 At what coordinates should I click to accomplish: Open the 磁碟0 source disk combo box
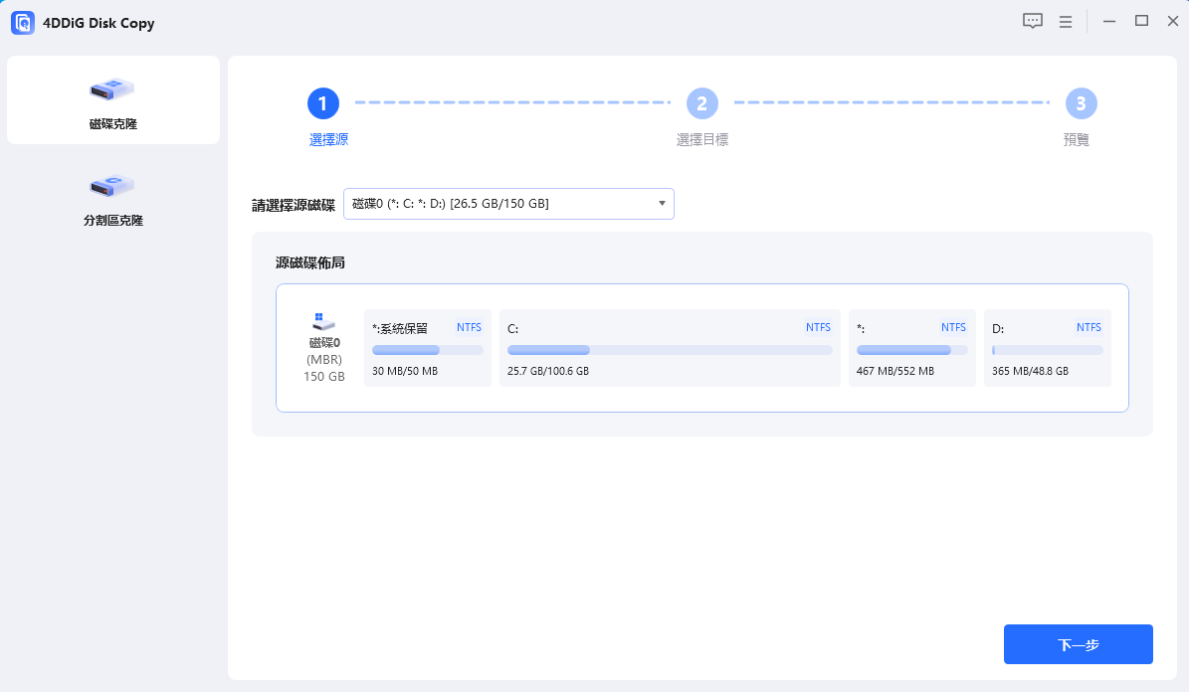pyautogui.click(x=507, y=204)
